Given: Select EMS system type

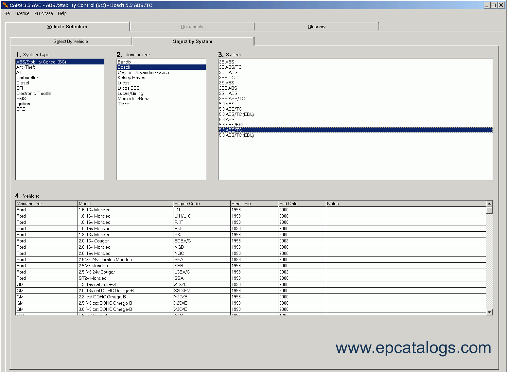Looking at the screenshot, I should click(60, 98).
